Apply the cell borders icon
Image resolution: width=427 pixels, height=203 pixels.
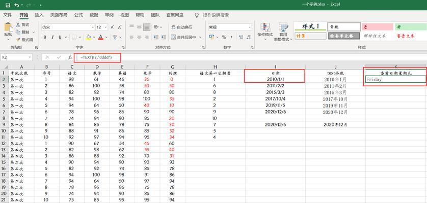(74, 37)
